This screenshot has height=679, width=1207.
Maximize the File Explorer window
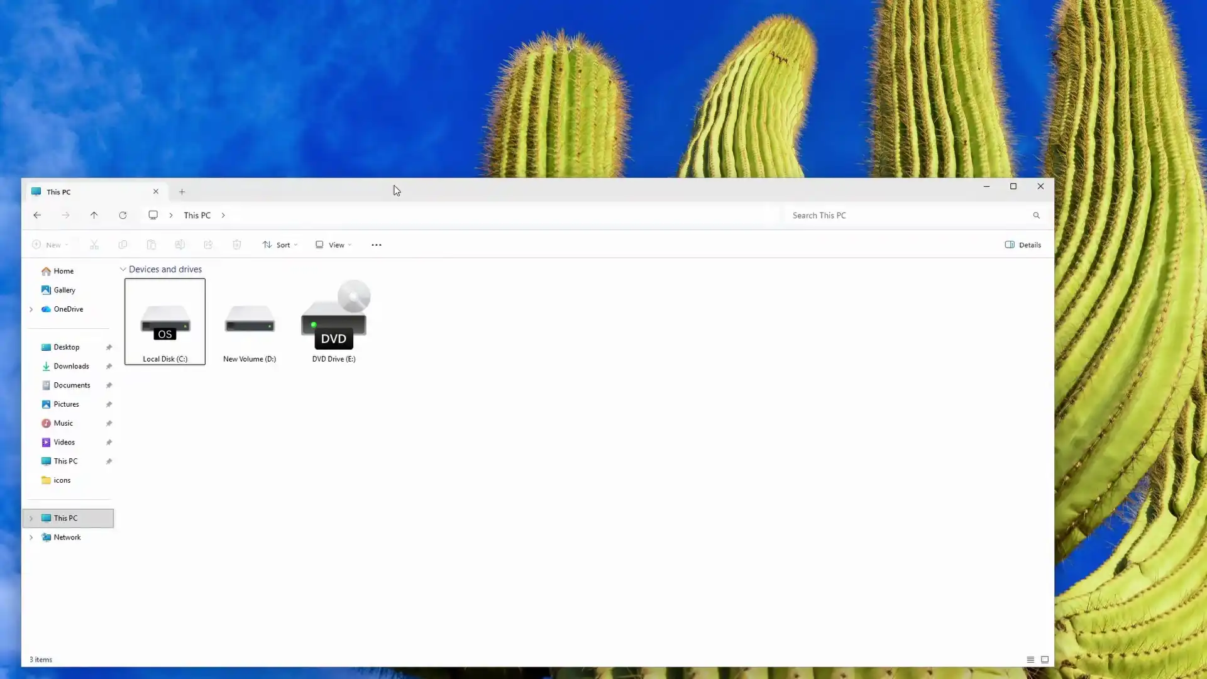[x=1013, y=186]
